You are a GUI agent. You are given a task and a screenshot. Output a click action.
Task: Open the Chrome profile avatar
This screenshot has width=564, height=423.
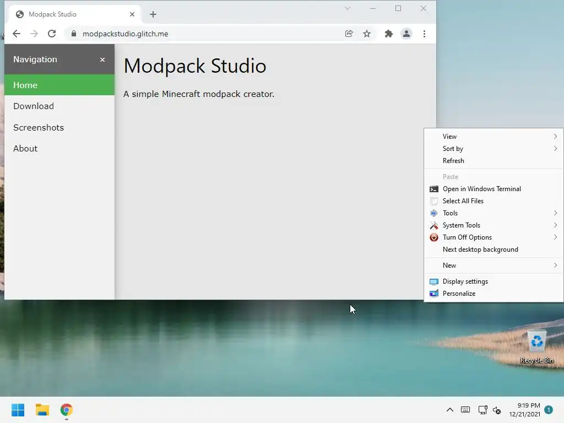point(406,34)
